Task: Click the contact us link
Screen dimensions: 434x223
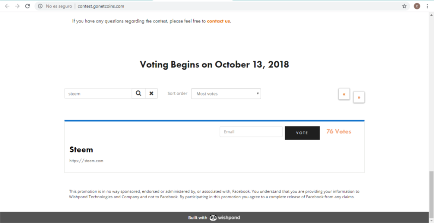Action: (x=218, y=21)
